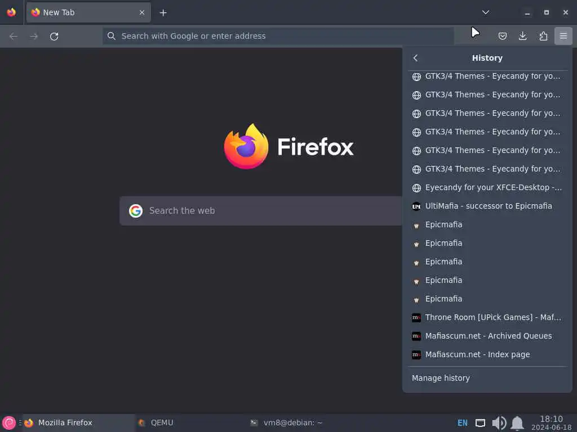Open the volume control tray icon
The image size is (577, 432).
pos(499,423)
